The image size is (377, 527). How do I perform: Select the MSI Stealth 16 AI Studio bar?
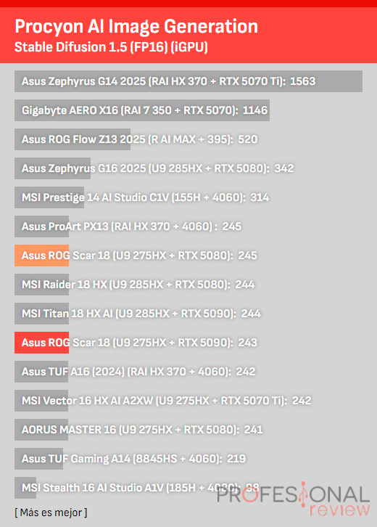click(25, 488)
